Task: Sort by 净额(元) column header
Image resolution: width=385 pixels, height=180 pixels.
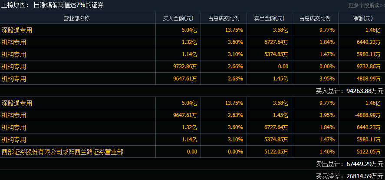Action: click(x=362, y=18)
